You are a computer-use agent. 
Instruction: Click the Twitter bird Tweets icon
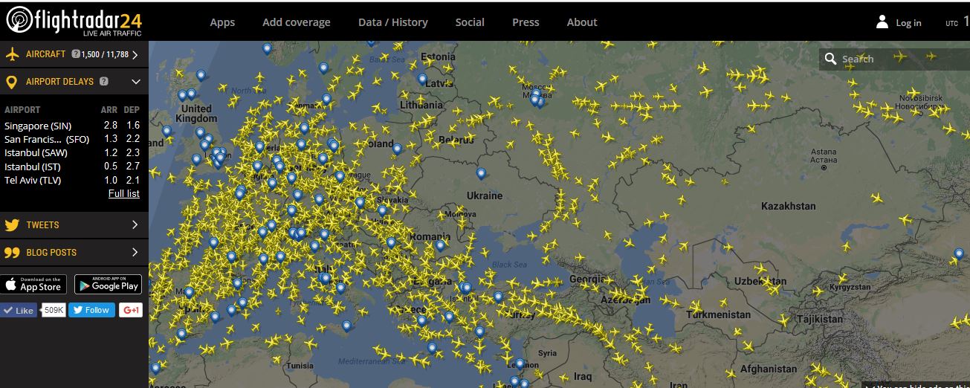coord(12,224)
